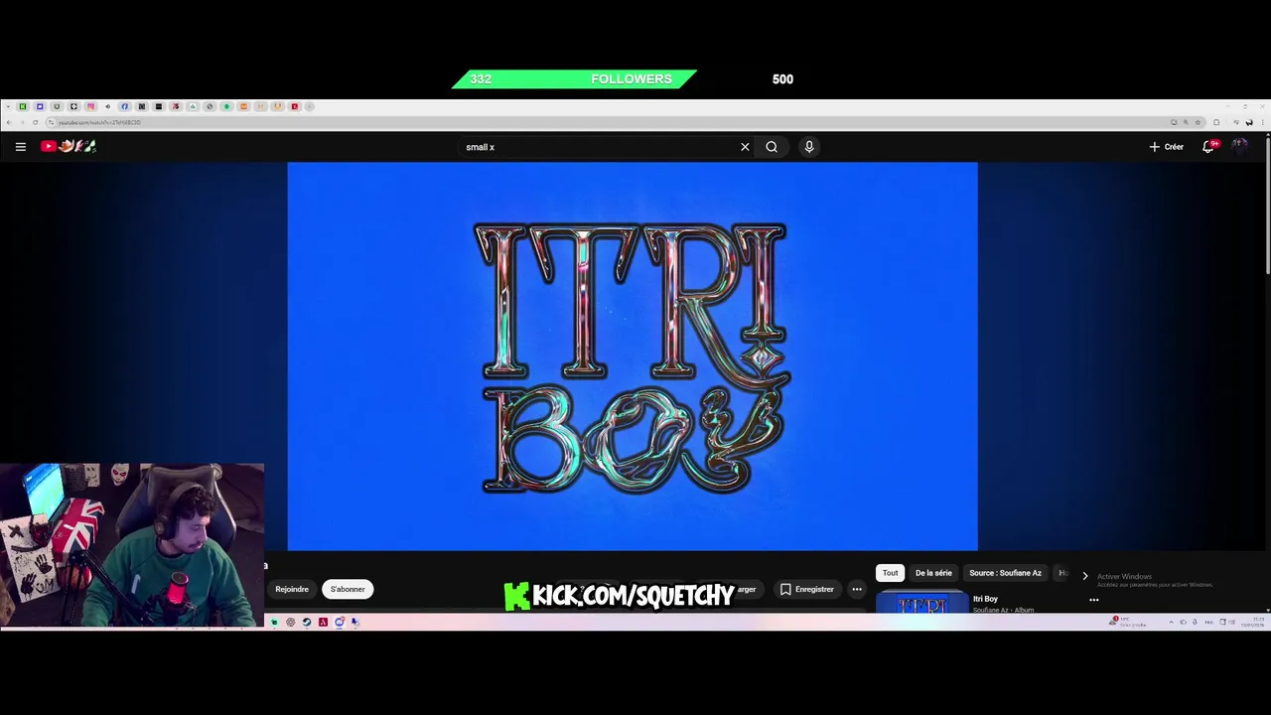Bookmark the page with the star icon
The image size is (1271, 715).
(x=1198, y=122)
